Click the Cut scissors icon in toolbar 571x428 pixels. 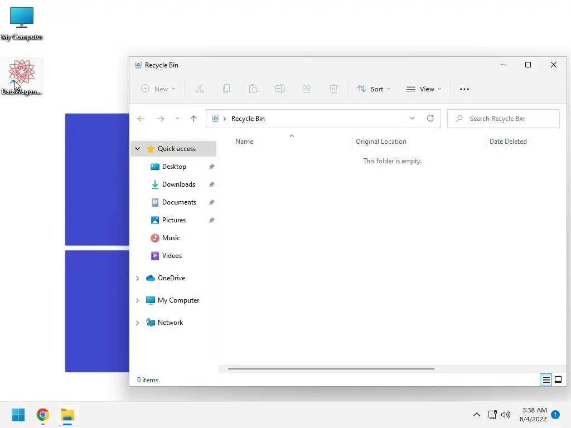200,89
